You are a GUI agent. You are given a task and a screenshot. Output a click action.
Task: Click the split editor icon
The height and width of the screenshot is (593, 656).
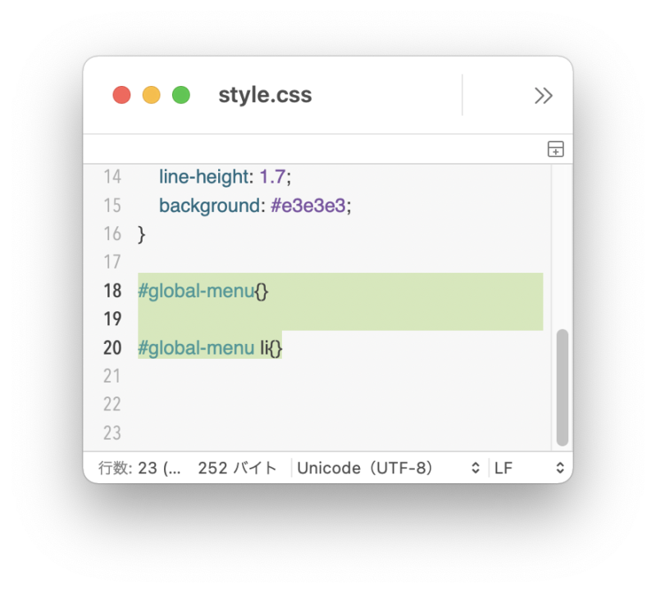point(556,149)
